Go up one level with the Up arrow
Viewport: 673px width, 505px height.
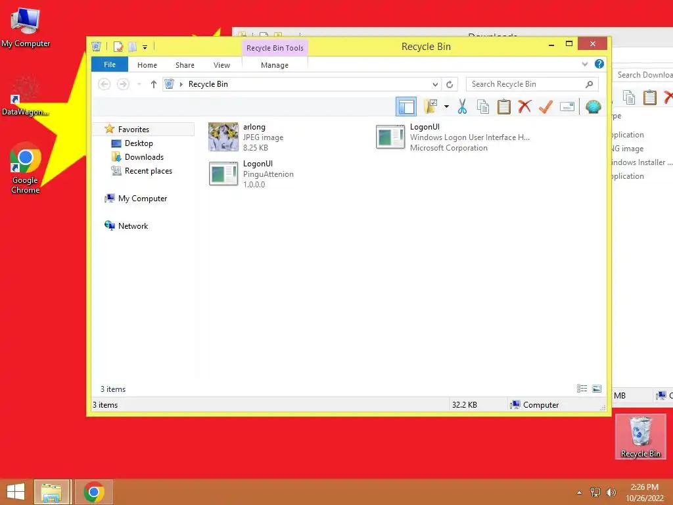click(153, 84)
